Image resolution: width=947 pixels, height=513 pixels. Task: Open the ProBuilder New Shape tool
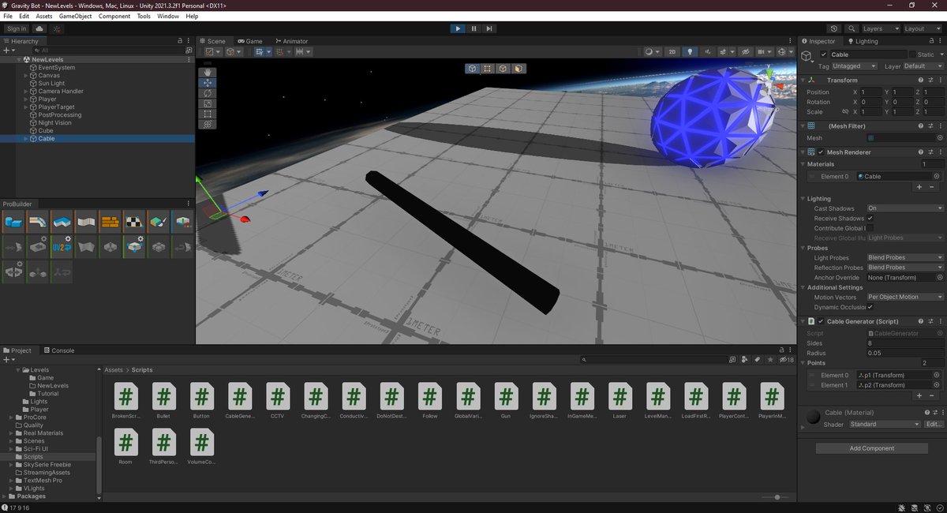point(16,223)
